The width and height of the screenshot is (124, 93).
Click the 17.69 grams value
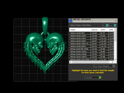coord(94,59)
